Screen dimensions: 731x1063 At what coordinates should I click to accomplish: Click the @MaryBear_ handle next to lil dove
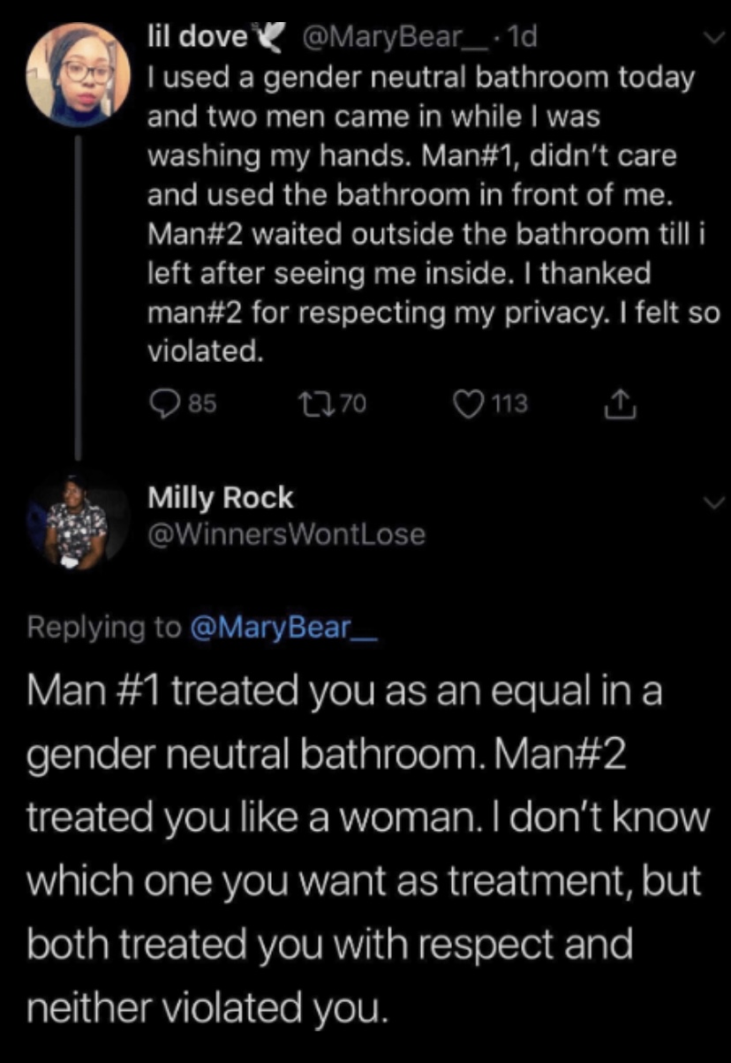[x=385, y=37]
